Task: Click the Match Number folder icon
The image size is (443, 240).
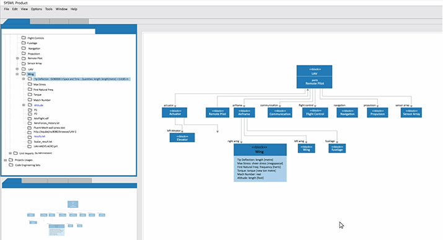Action: tap(30, 100)
